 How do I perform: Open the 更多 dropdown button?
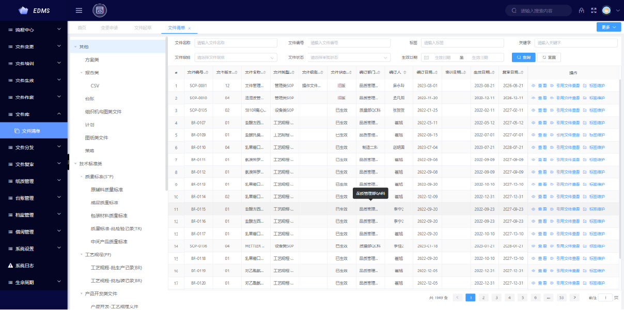pyautogui.click(x=608, y=27)
